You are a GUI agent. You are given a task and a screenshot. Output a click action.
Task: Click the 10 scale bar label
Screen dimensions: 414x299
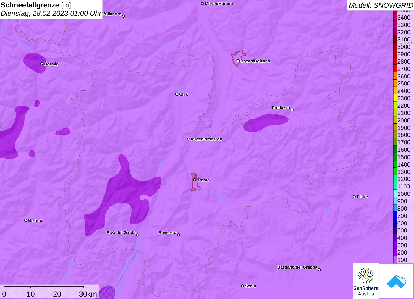coord(31,294)
